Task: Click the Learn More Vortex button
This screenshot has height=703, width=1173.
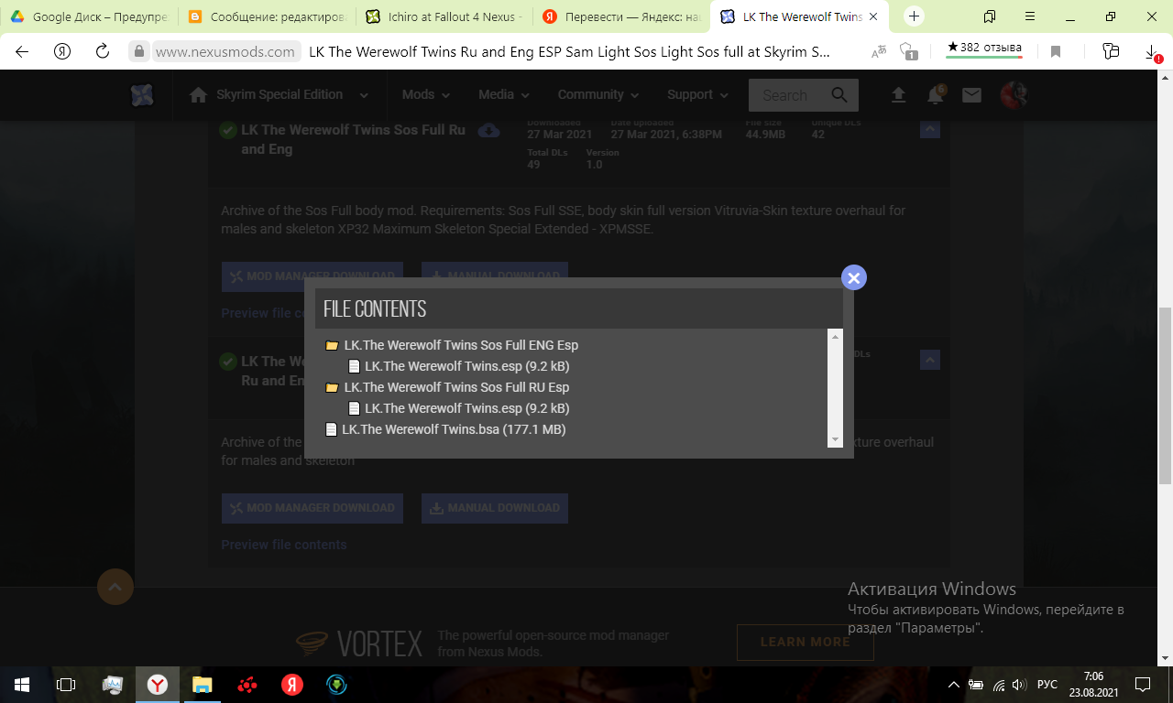Action: pyautogui.click(x=806, y=643)
